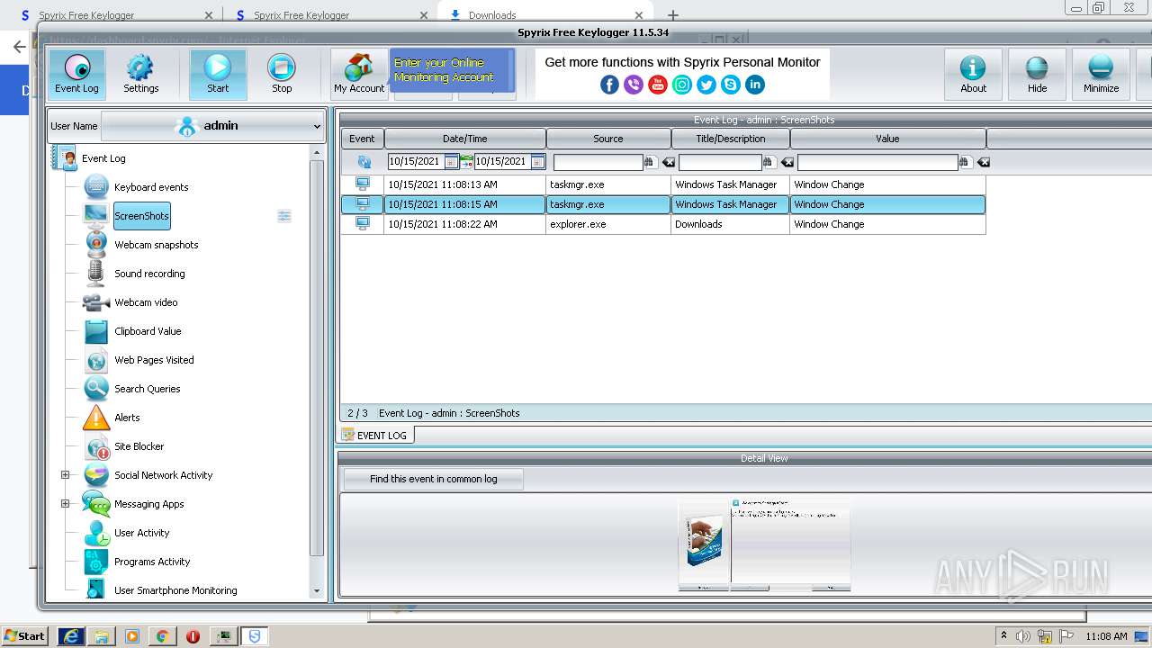Open the end date calendar picker
The height and width of the screenshot is (648, 1152).
tap(537, 162)
